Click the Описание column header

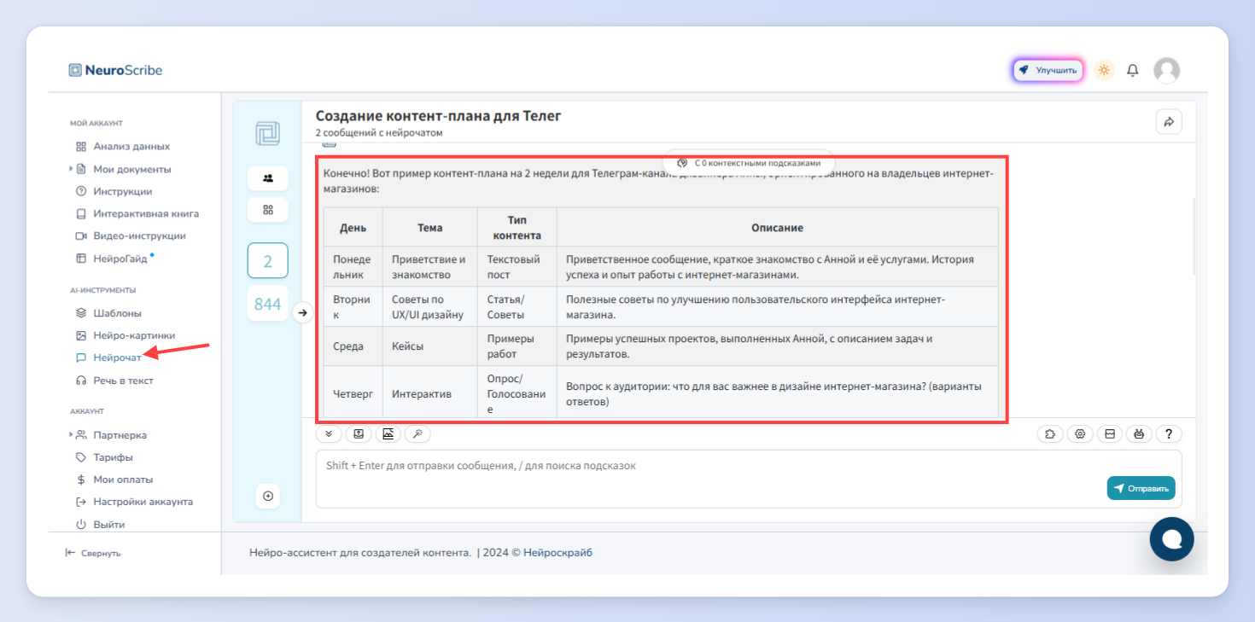[777, 228]
